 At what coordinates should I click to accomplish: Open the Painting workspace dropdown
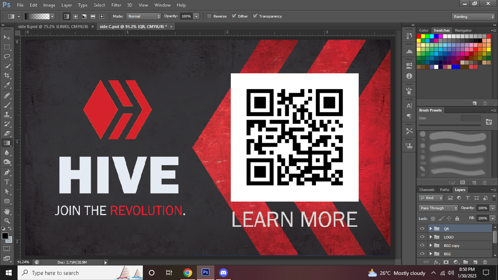point(473,17)
